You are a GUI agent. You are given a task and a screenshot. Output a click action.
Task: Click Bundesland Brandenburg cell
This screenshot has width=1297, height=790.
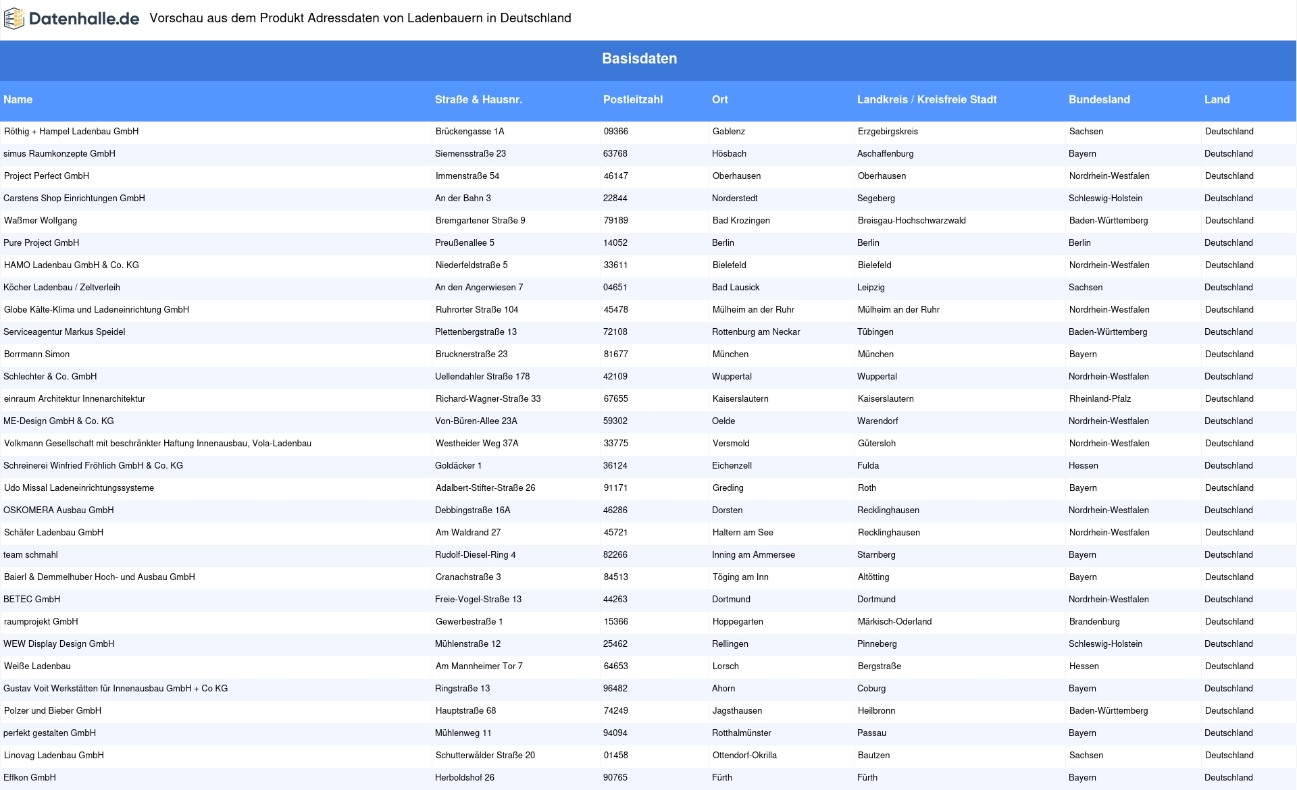[x=1095, y=621]
